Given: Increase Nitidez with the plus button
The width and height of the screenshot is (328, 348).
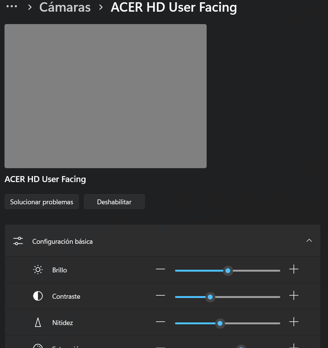Looking at the screenshot, I should pos(294,322).
